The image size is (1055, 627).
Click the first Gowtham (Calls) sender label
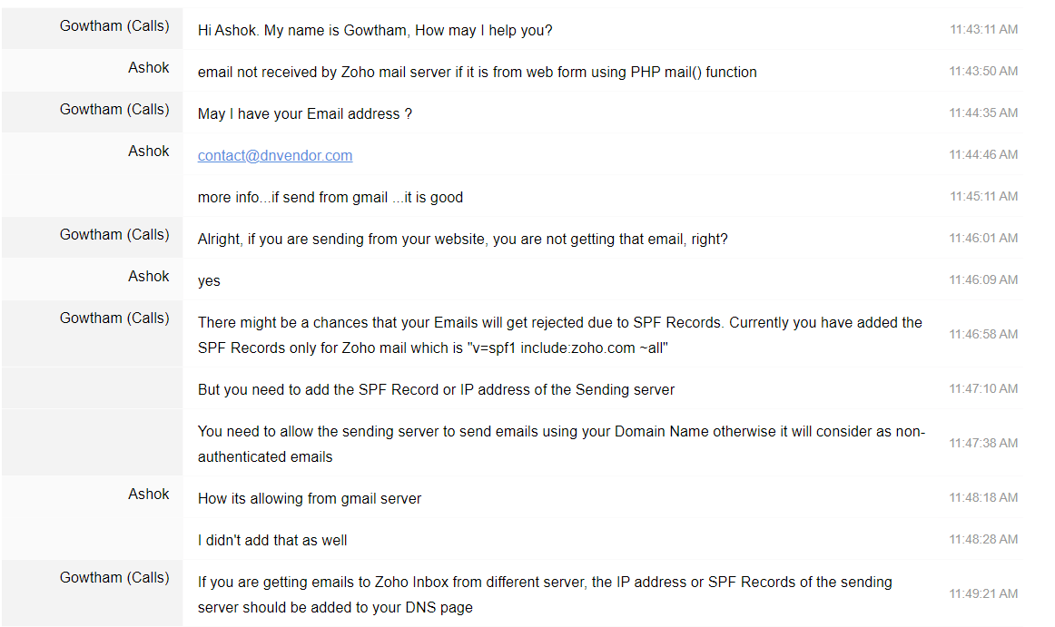pyautogui.click(x=114, y=25)
